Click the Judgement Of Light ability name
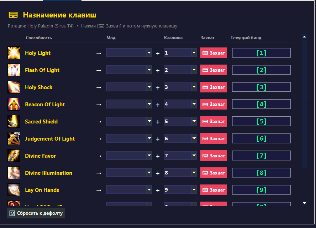 point(50,139)
